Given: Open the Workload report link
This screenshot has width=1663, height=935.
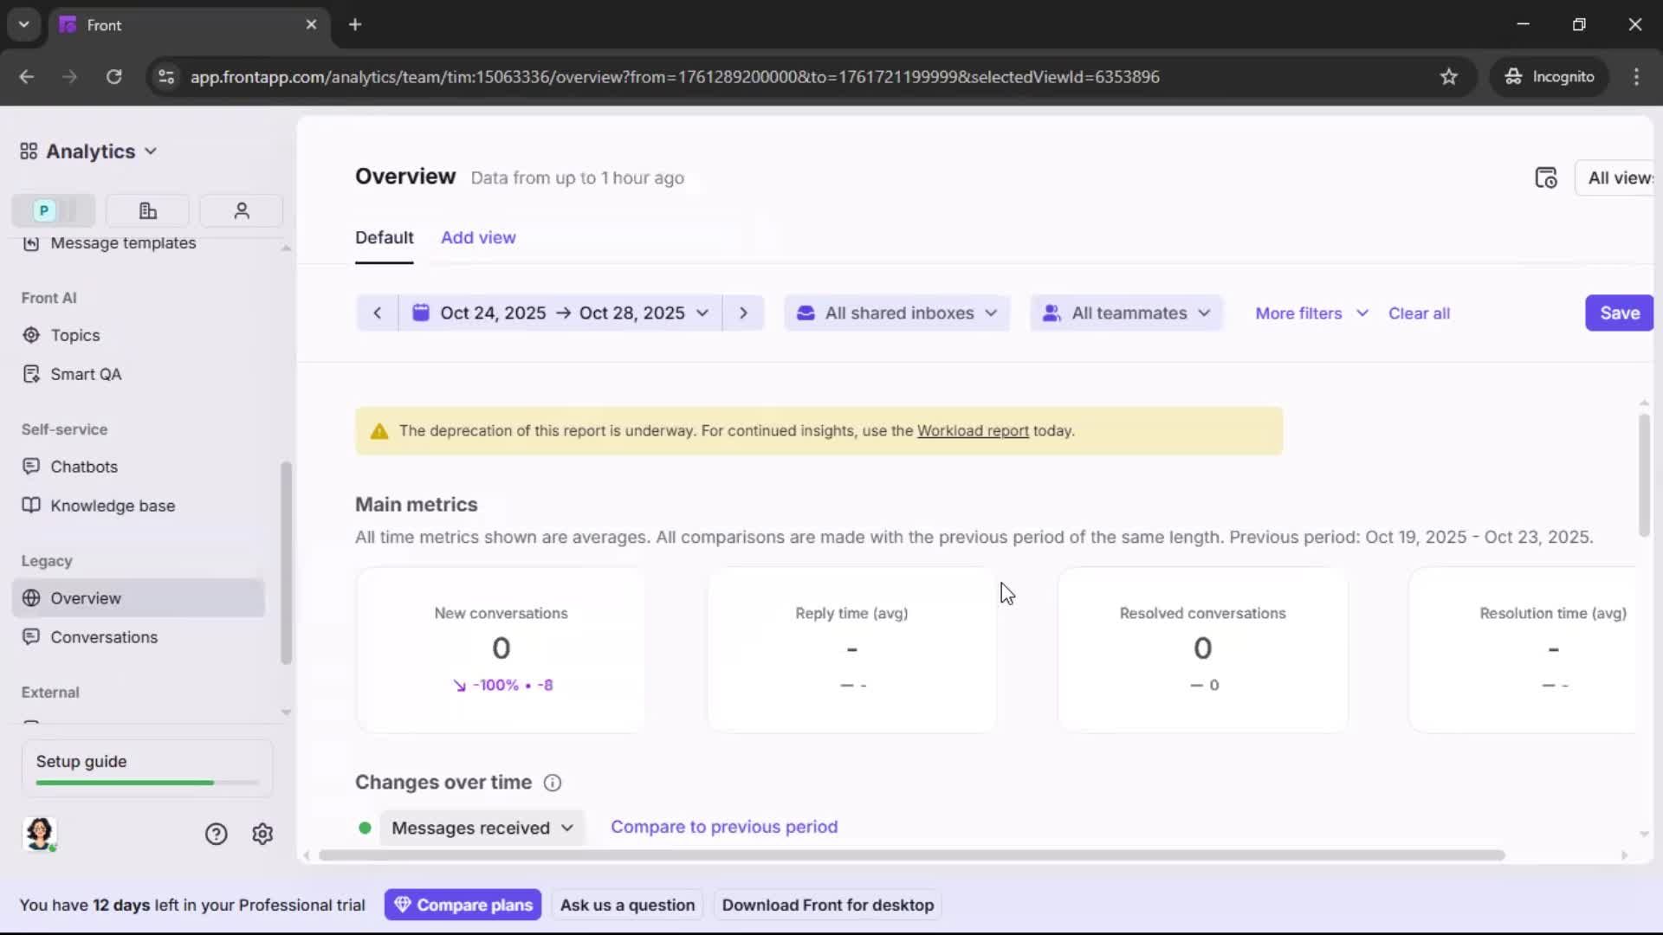Looking at the screenshot, I should click(973, 430).
